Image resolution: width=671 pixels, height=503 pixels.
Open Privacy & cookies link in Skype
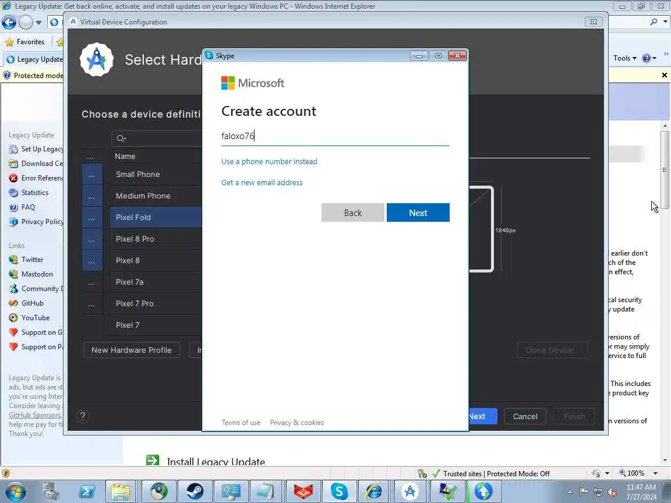296,423
